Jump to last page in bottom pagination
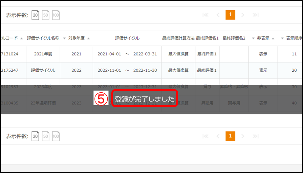Image resolution: width=303 pixels, height=173 pixels. pyautogui.click(x=255, y=136)
